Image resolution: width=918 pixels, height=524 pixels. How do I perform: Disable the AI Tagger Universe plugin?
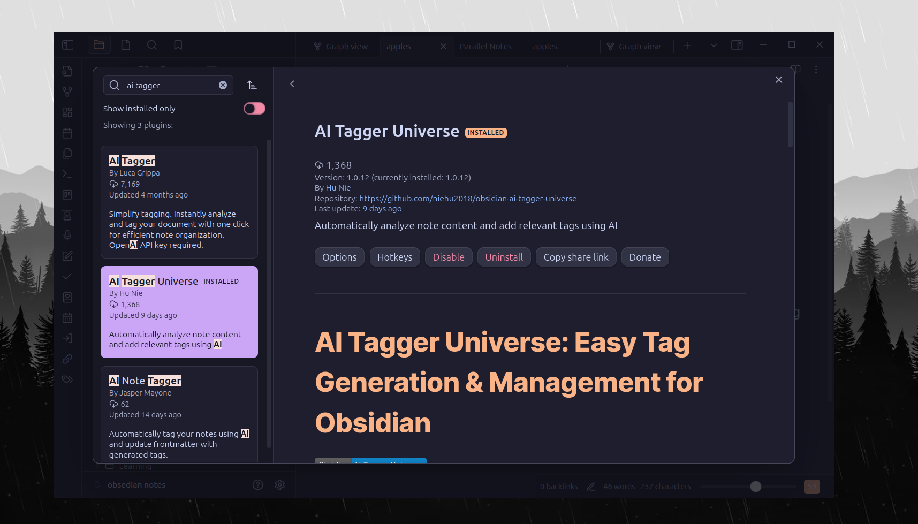pos(449,257)
